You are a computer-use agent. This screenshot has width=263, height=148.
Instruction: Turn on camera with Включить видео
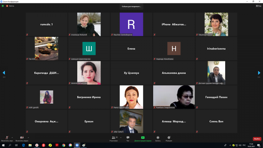click(22, 138)
